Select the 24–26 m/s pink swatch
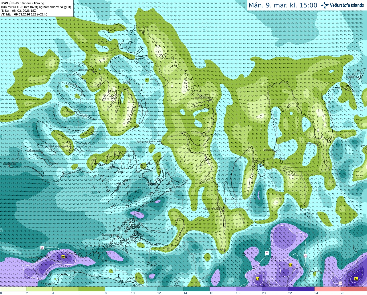Viewport: 367px width, 295px height. 328,289
